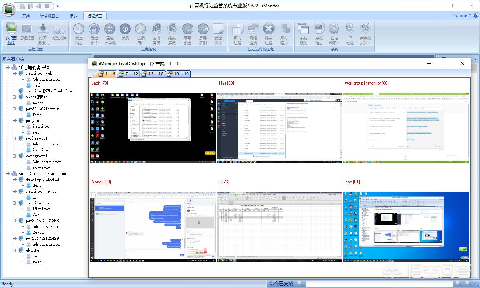Collapse the imonitor-web tree node

(14, 73)
